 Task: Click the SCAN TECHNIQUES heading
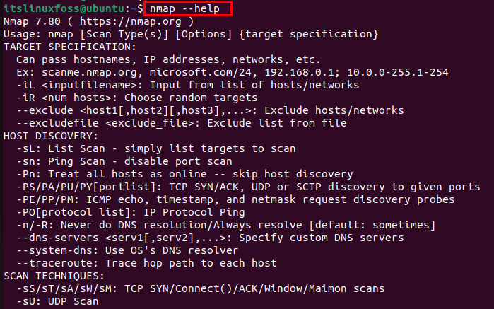point(54,276)
